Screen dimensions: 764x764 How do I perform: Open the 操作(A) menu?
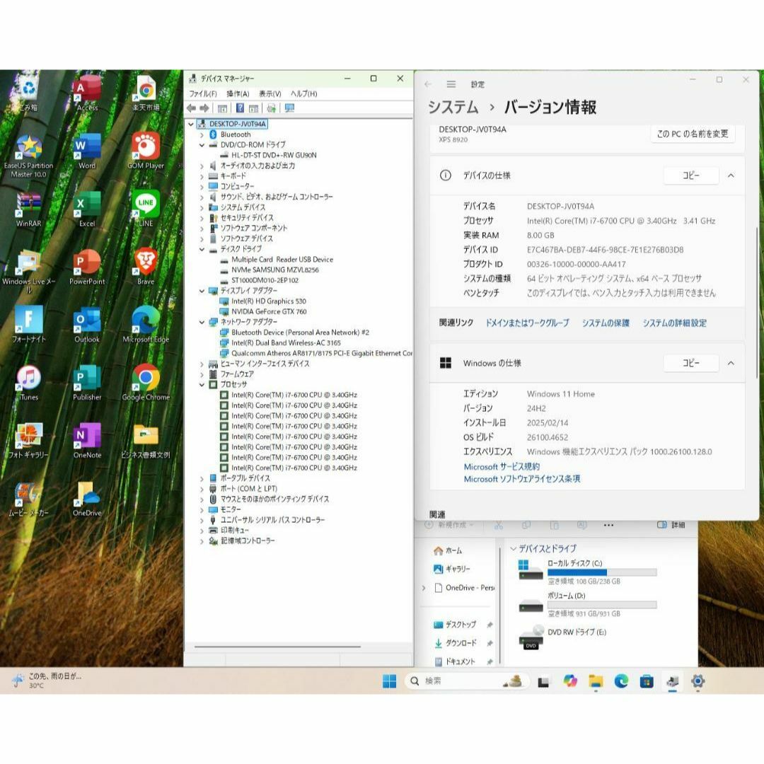tap(238, 93)
